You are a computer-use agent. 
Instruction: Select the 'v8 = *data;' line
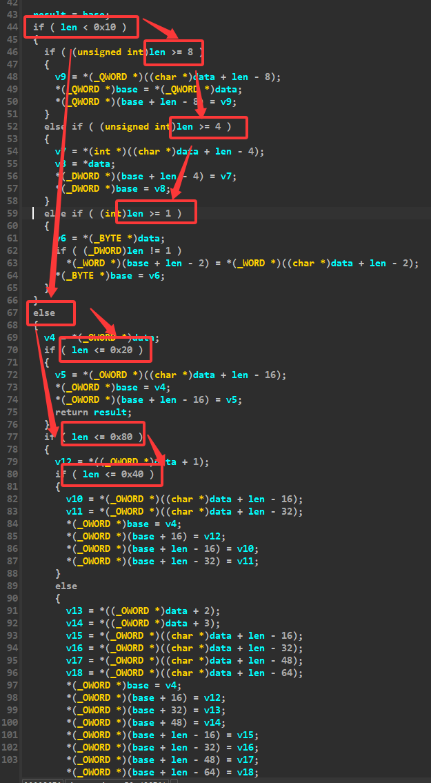85,163
